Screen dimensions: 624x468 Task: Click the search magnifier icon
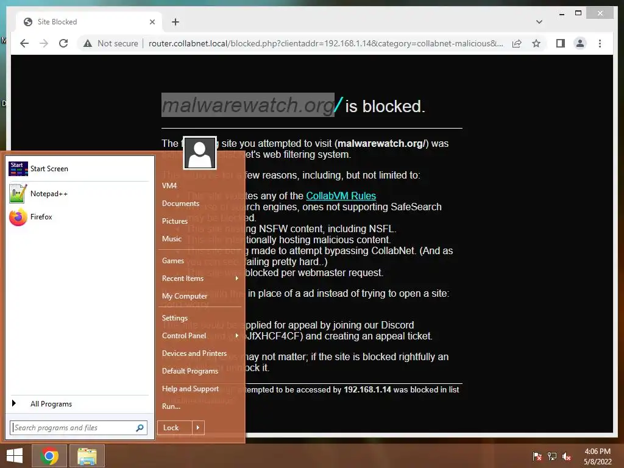(140, 428)
